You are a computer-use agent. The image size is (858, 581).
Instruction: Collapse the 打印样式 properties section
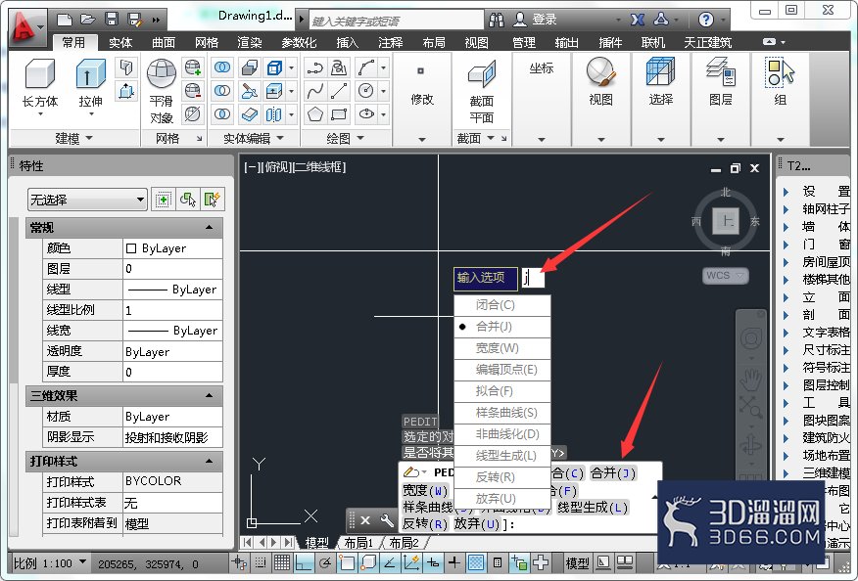[x=209, y=462]
